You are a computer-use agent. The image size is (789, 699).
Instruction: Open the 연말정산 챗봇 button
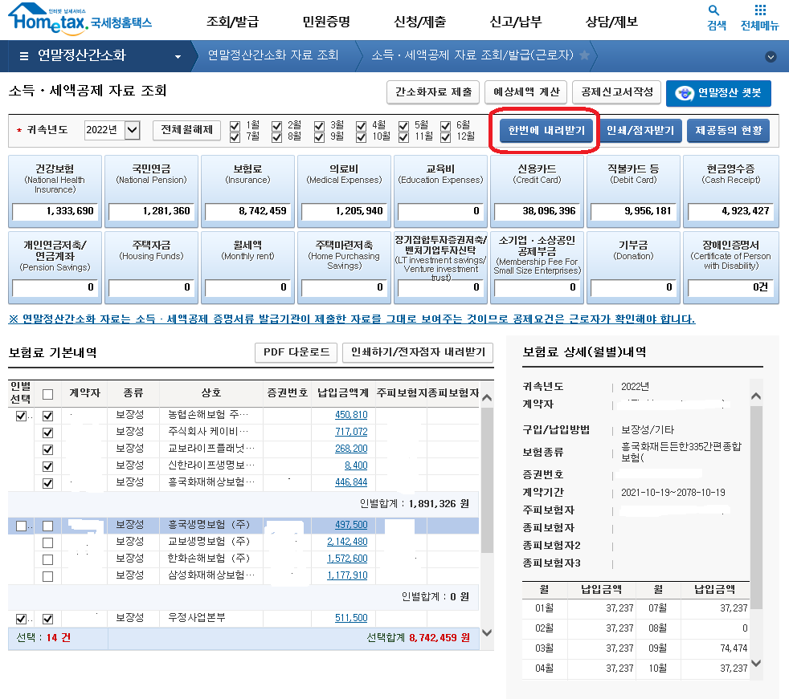click(x=718, y=93)
